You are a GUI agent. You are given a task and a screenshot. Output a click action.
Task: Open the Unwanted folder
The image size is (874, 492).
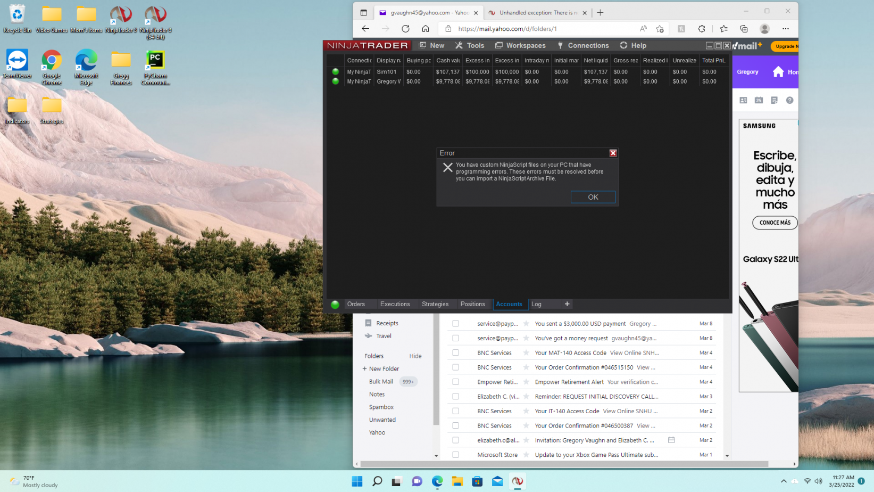pyautogui.click(x=382, y=420)
